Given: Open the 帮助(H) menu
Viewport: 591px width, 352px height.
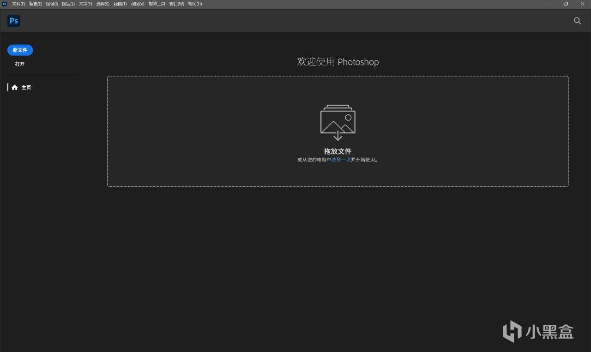Looking at the screenshot, I should click(x=195, y=4).
